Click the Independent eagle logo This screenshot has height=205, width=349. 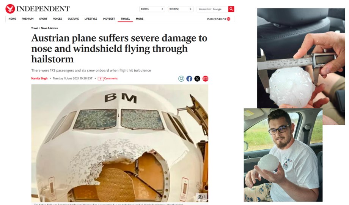[x=10, y=9]
